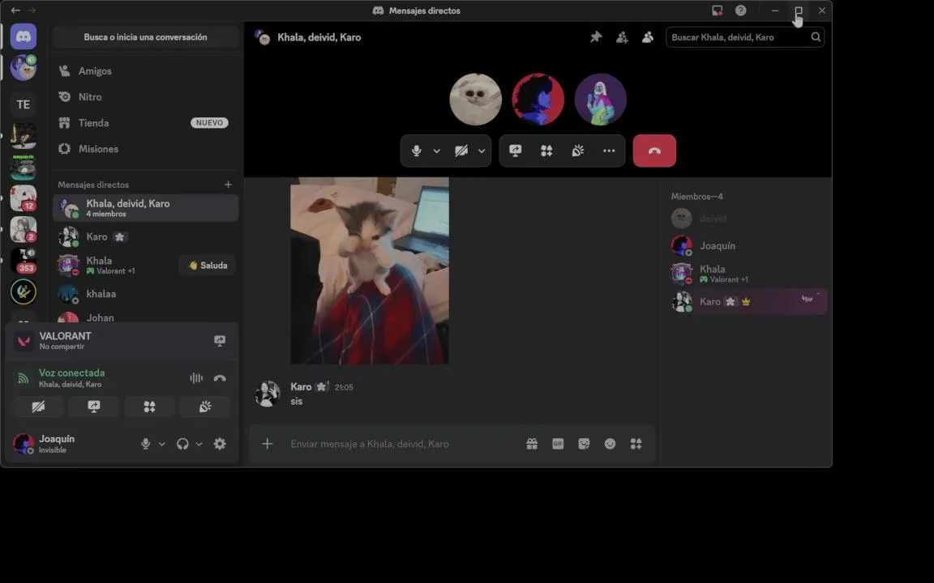Image resolution: width=934 pixels, height=583 pixels.
Task: Toggle noise suppression icon in voice panel
Action: 196,378
